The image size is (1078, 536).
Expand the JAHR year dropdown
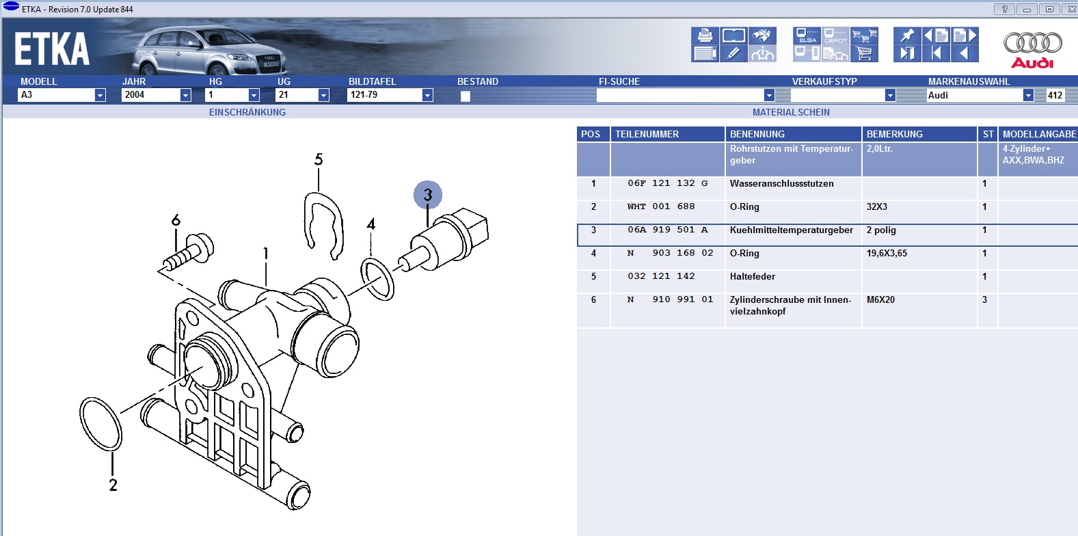[185, 95]
